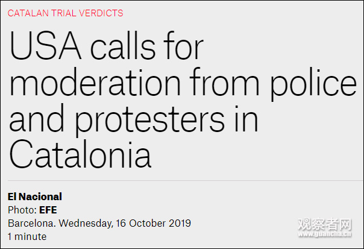Open the El Nacional author link
The image size is (364, 249).
[35, 197]
